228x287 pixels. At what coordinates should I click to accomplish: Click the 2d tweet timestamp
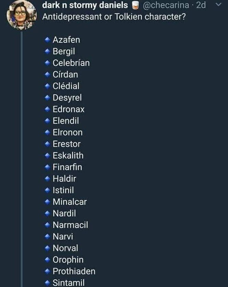[201, 5]
